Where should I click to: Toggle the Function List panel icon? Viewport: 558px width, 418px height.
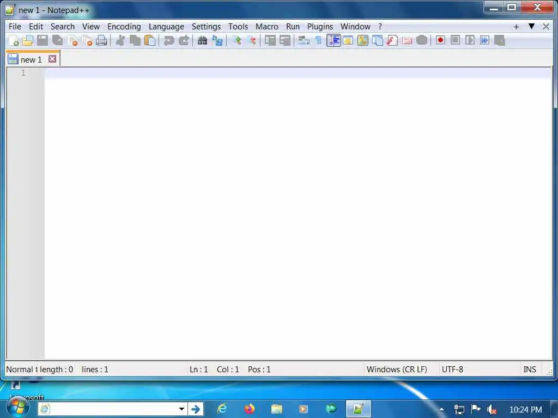pos(392,40)
